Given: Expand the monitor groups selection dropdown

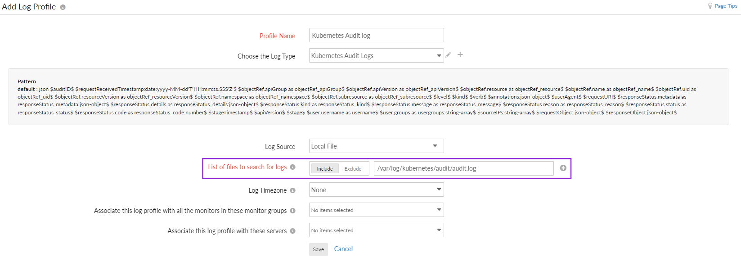Looking at the screenshot, I should pos(376,210).
